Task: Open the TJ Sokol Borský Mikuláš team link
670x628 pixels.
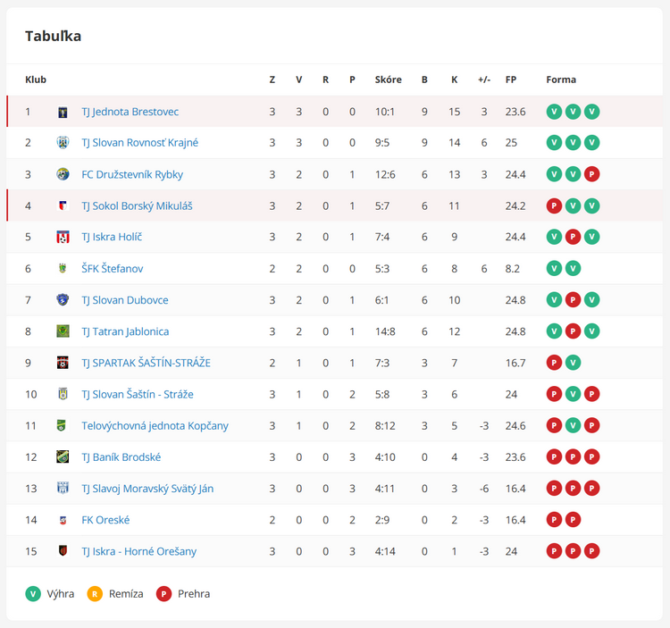Action: tap(138, 206)
